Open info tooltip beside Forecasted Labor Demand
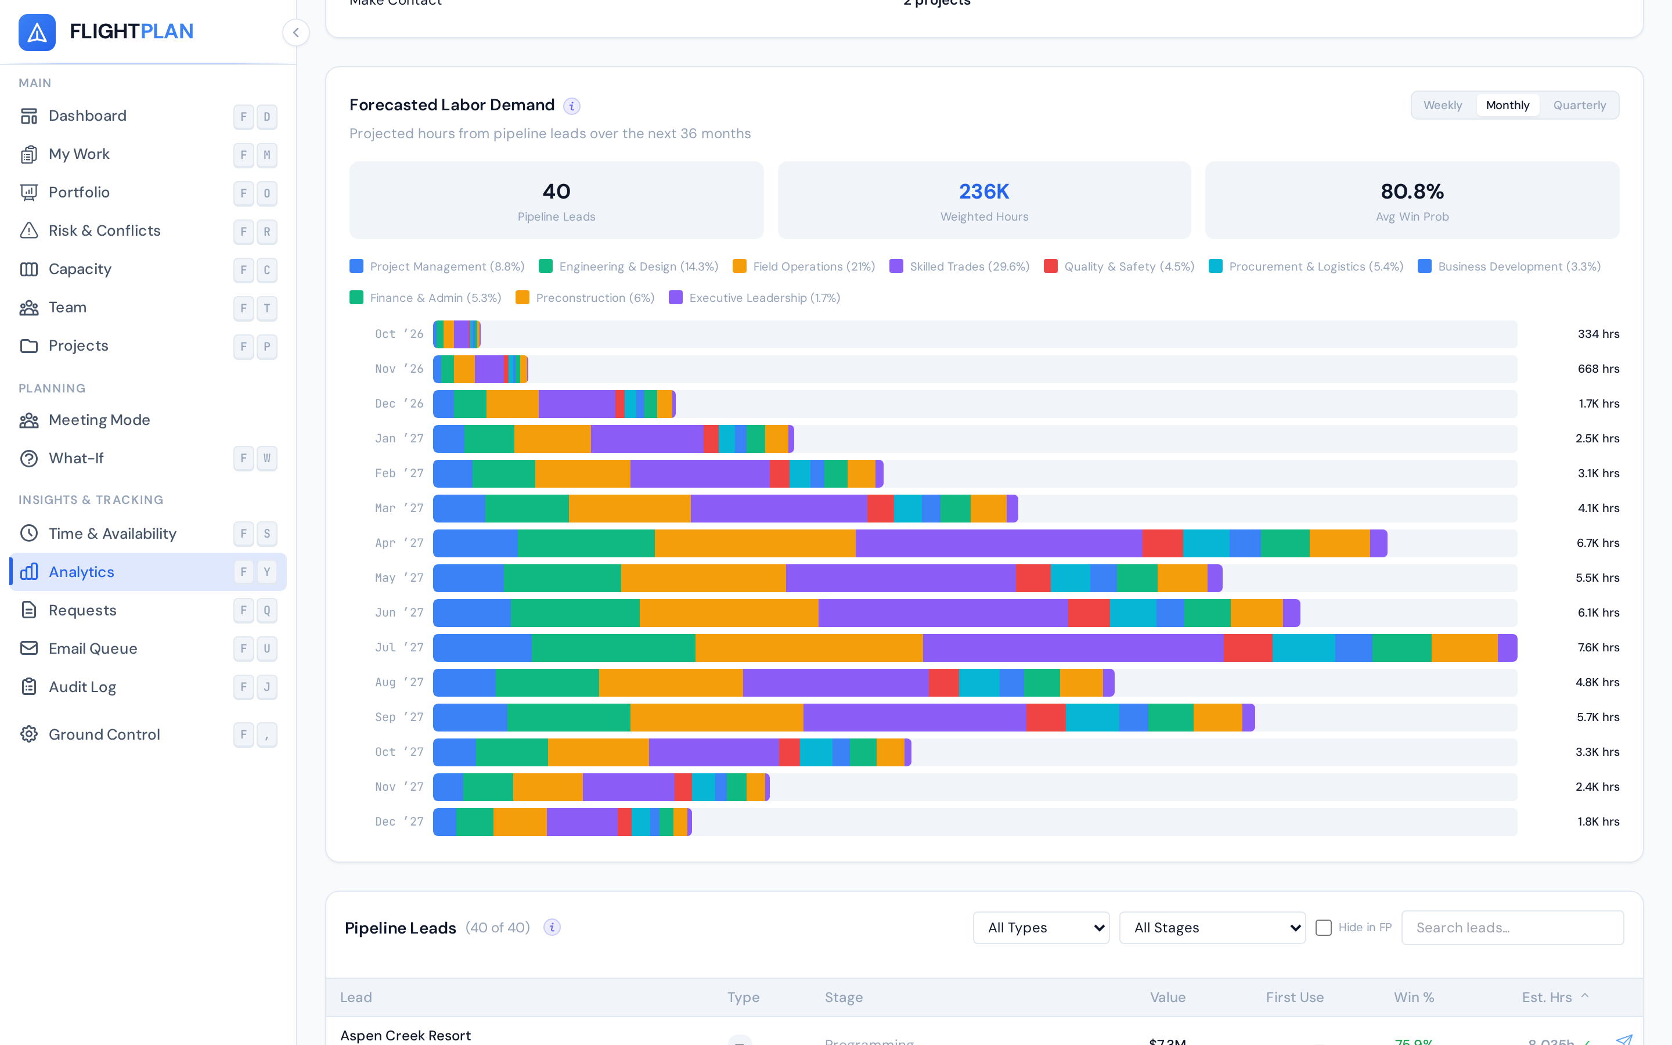1672x1045 pixels. [x=571, y=106]
